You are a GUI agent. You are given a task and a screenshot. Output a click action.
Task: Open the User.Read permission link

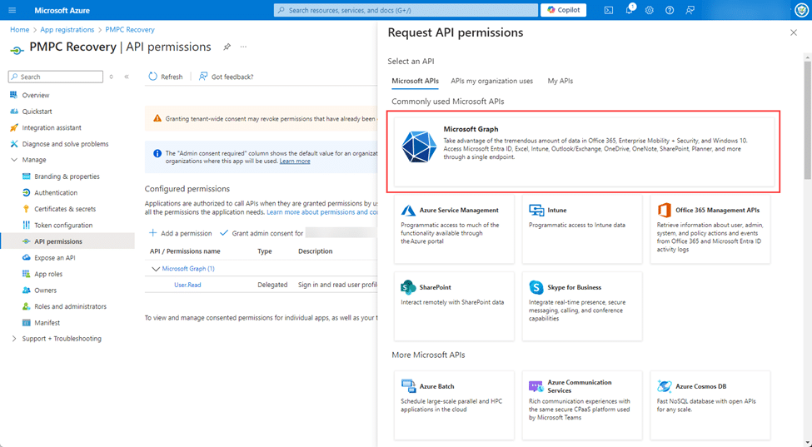187,285
